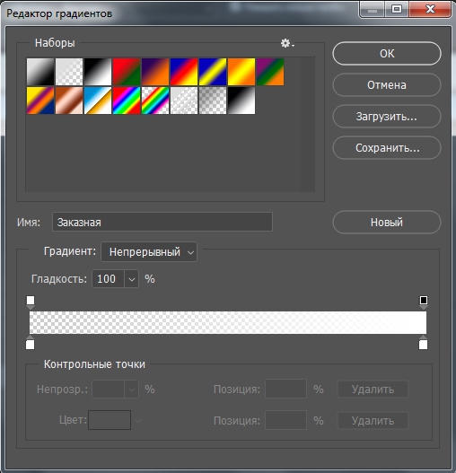This screenshot has height=473, width=456.
Task: Select the white-to-black foreground gradient preset
Action: click(40, 72)
